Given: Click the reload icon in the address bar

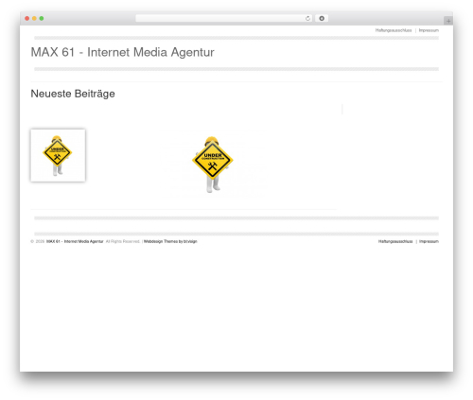Looking at the screenshot, I should click(x=307, y=19).
